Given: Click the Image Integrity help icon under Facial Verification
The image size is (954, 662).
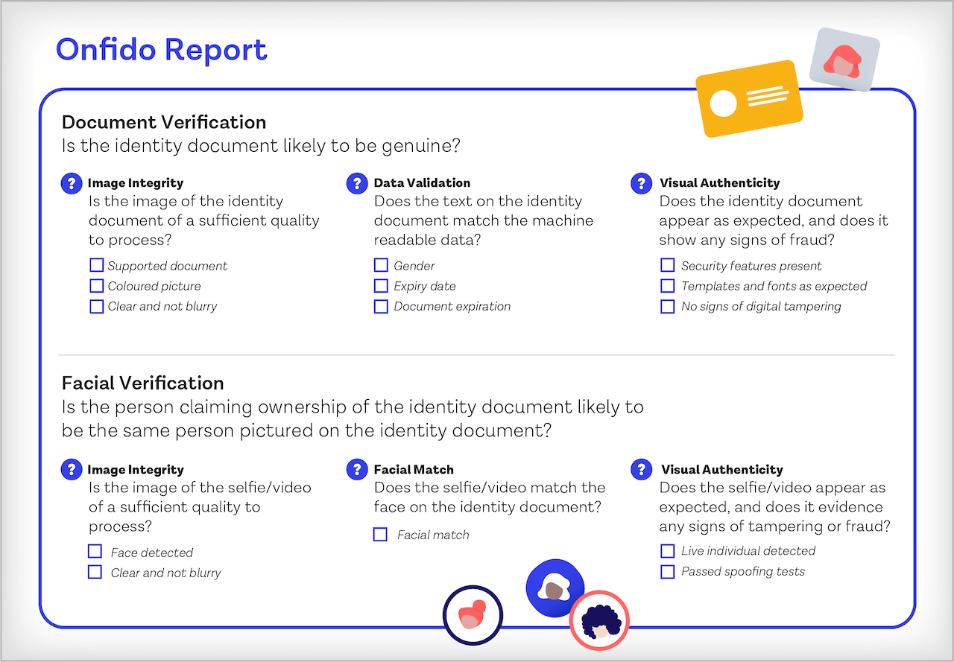Looking at the screenshot, I should coord(71,469).
